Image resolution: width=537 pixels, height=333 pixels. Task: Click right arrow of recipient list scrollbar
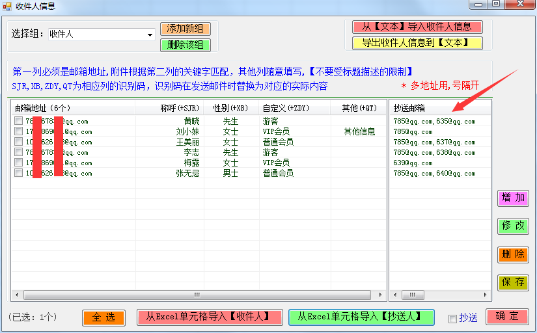click(x=380, y=295)
